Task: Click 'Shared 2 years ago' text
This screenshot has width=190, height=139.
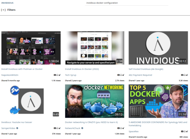Action: (x=73, y=81)
